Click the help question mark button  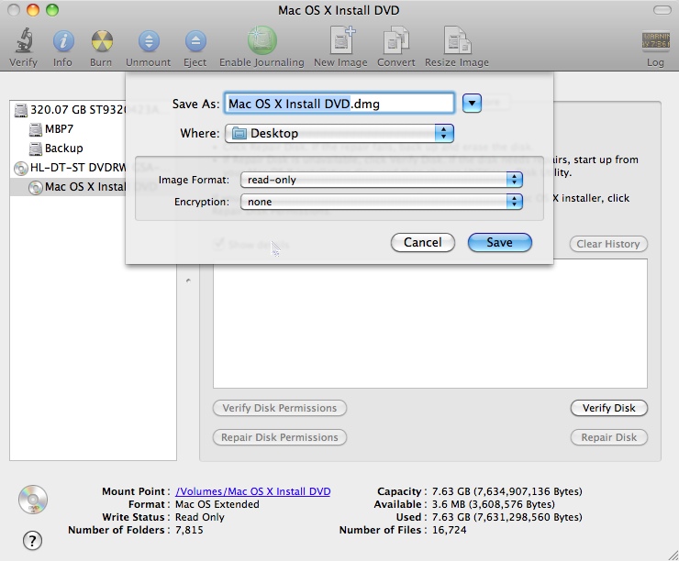tap(32, 540)
